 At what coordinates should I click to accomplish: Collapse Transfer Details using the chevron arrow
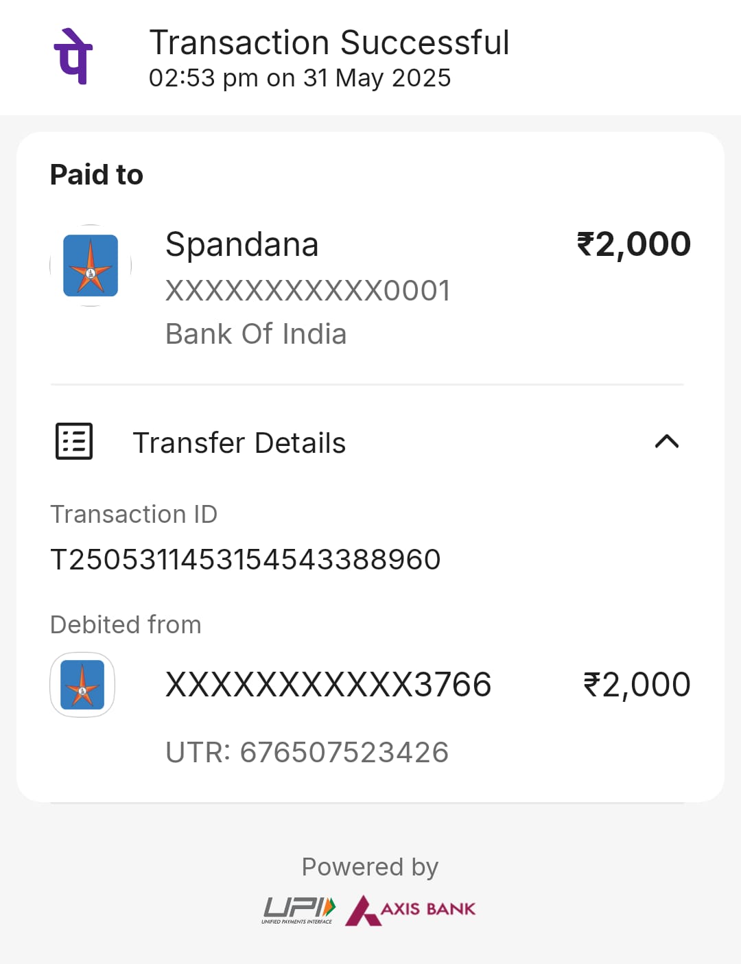[667, 441]
